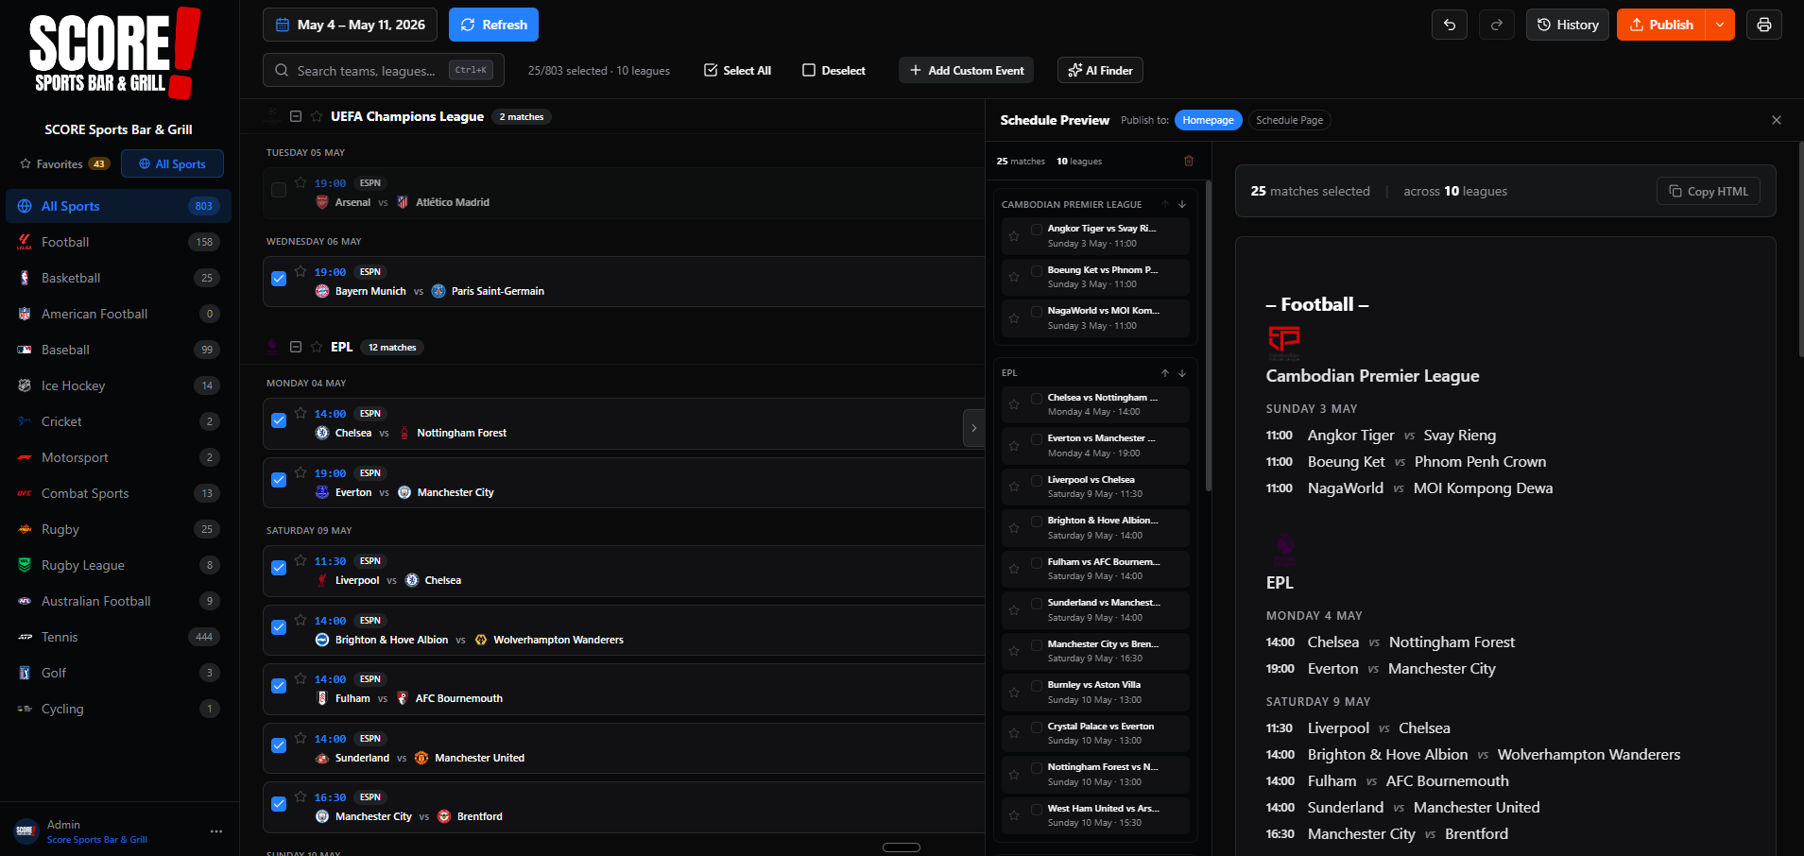Viewport: 1804px width, 856px height.
Task: Uncheck Bayern Munich vs Paris Saint-Germain
Action: 279,279
